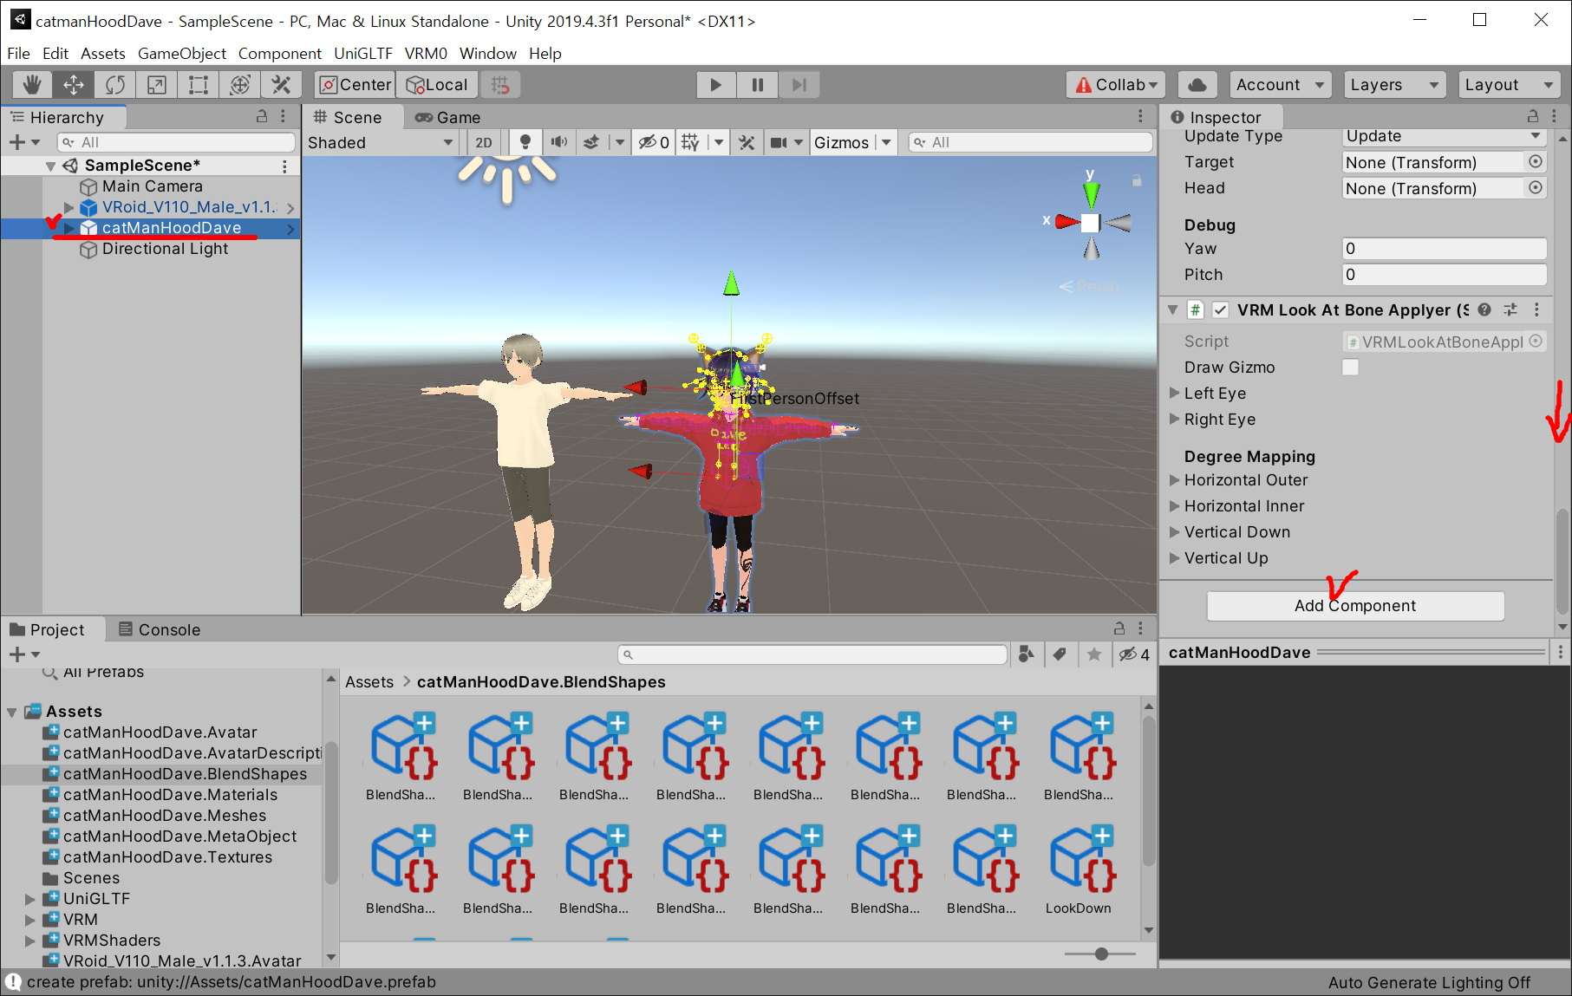Screen dimensions: 1572x996
Task: Adjust the Project icon size slider
Action: tap(1101, 954)
